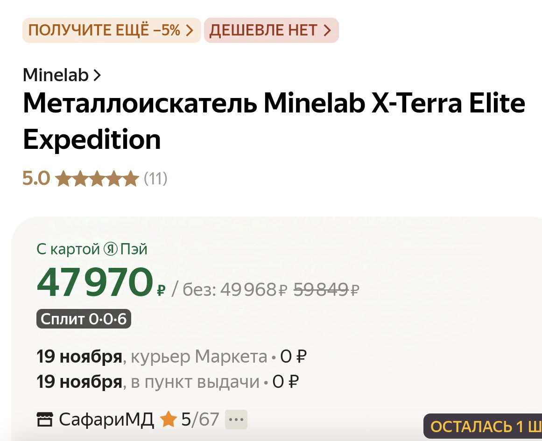This screenshot has width=542, height=441.
Task: Click the СафариМД storefront icon
Action: (x=45, y=420)
